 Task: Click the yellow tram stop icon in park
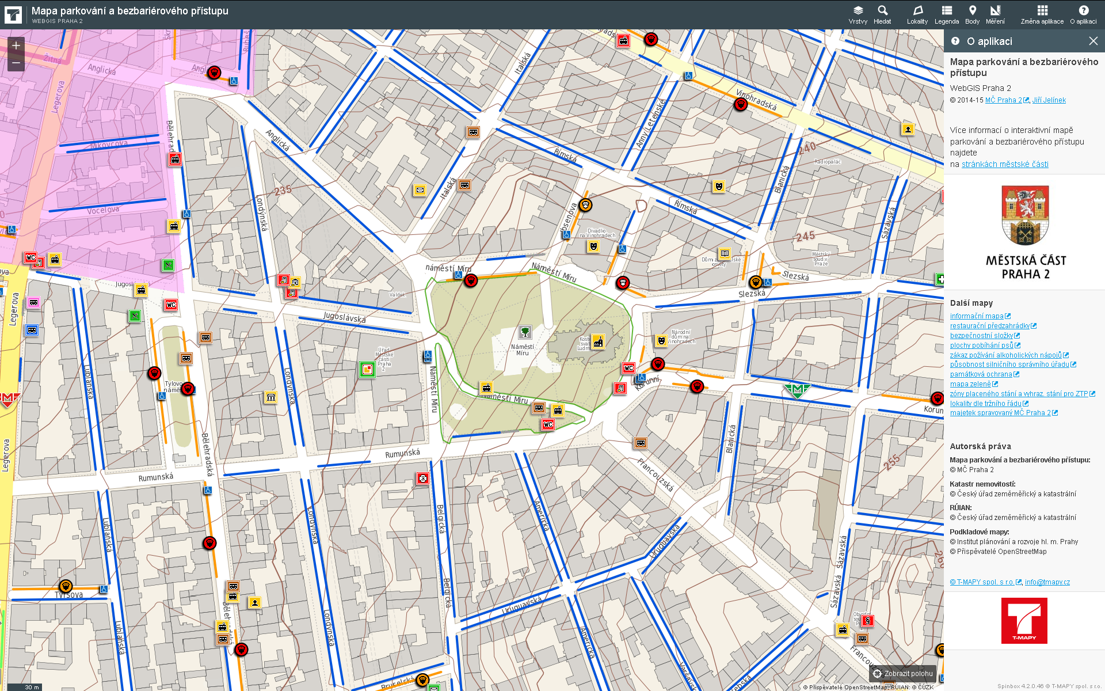487,388
